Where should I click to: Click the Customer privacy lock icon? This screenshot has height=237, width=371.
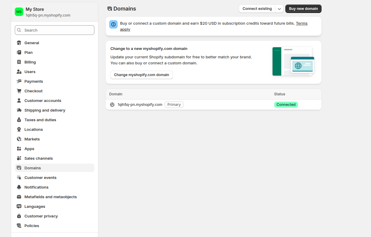click(19, 216)
